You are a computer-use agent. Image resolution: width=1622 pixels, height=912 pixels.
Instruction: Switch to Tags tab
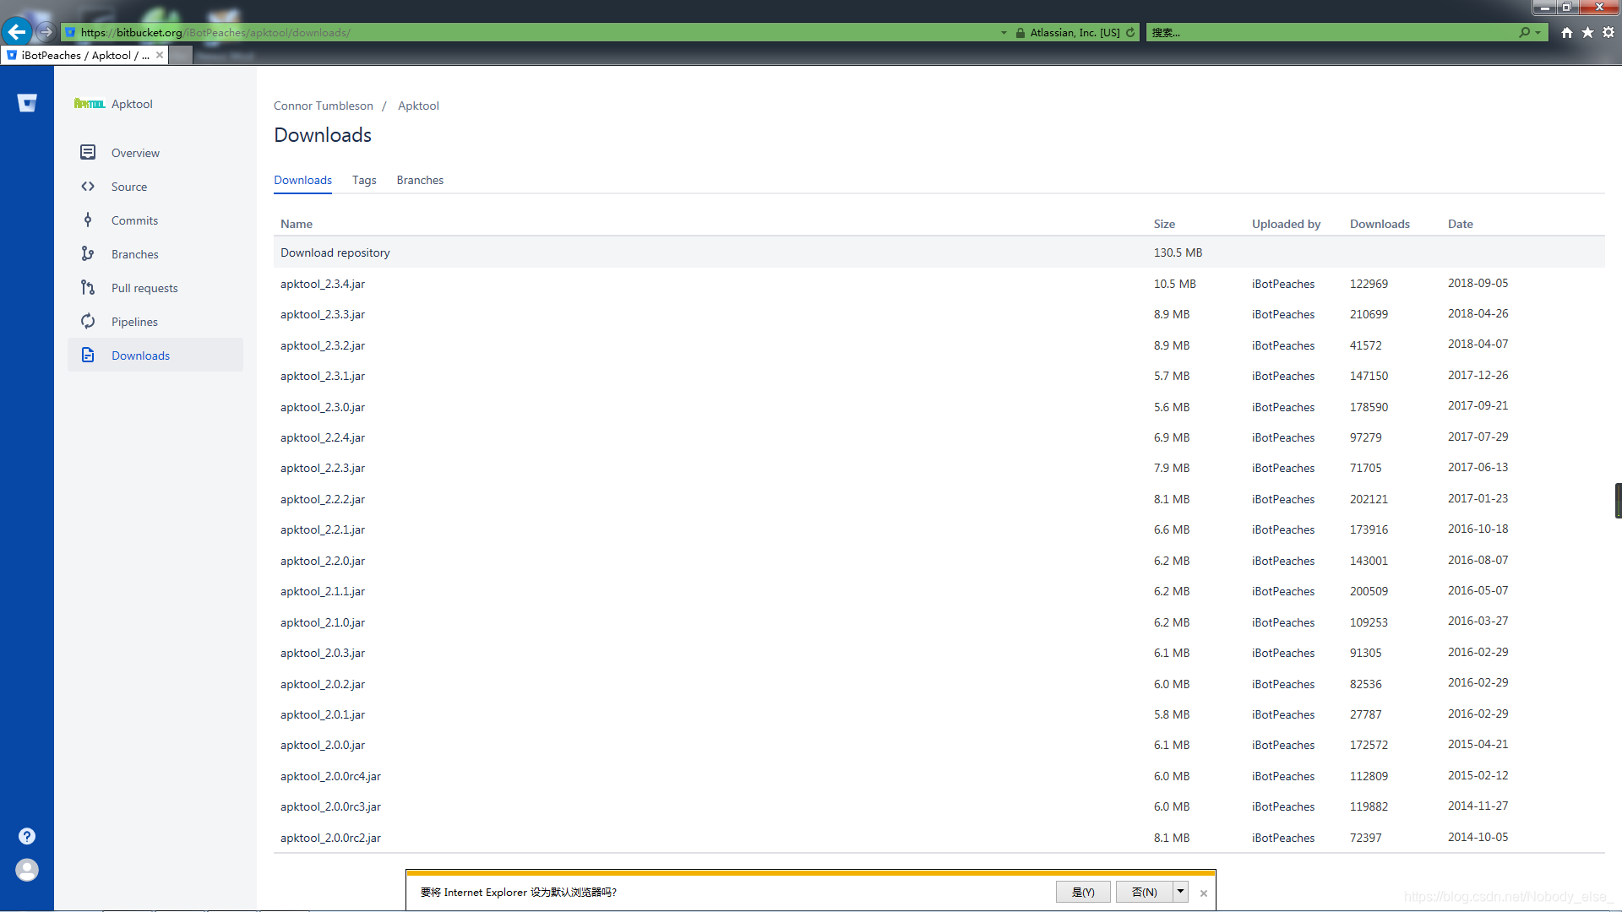pos(363,179)
